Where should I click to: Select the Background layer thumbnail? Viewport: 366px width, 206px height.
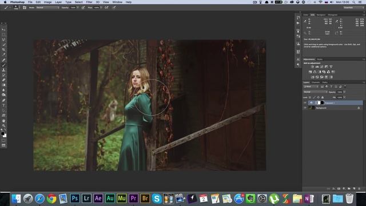311,108
